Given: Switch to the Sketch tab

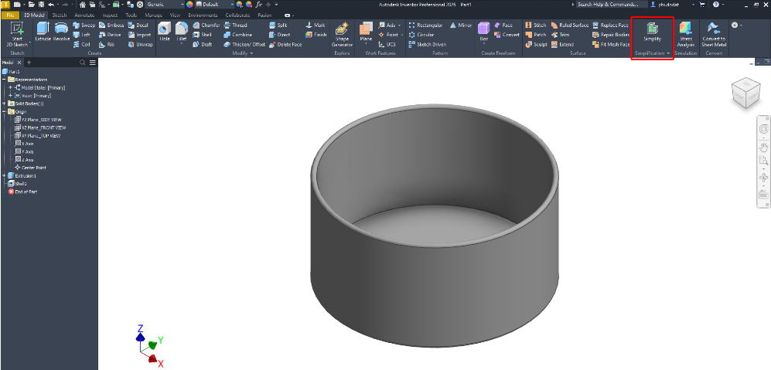Looking at the screenshot, I should [x=60, y=15].
